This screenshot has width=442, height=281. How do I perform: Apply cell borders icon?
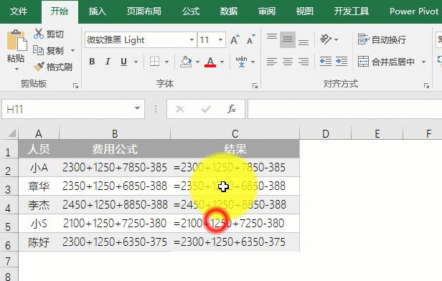click(x=154, y=62)
